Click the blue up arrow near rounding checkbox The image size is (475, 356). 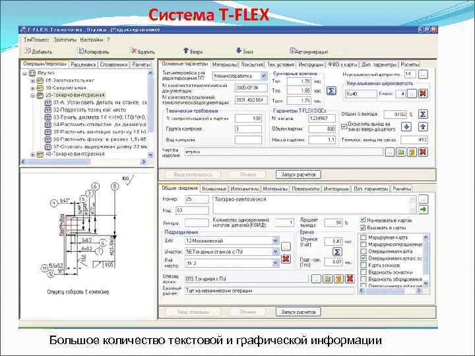point(423,127)
